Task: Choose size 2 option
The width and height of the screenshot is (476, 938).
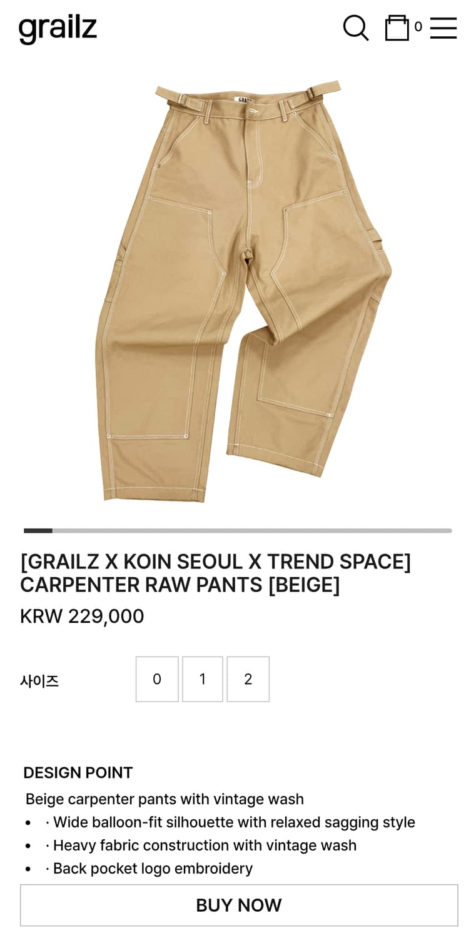Action: point(248,679)
